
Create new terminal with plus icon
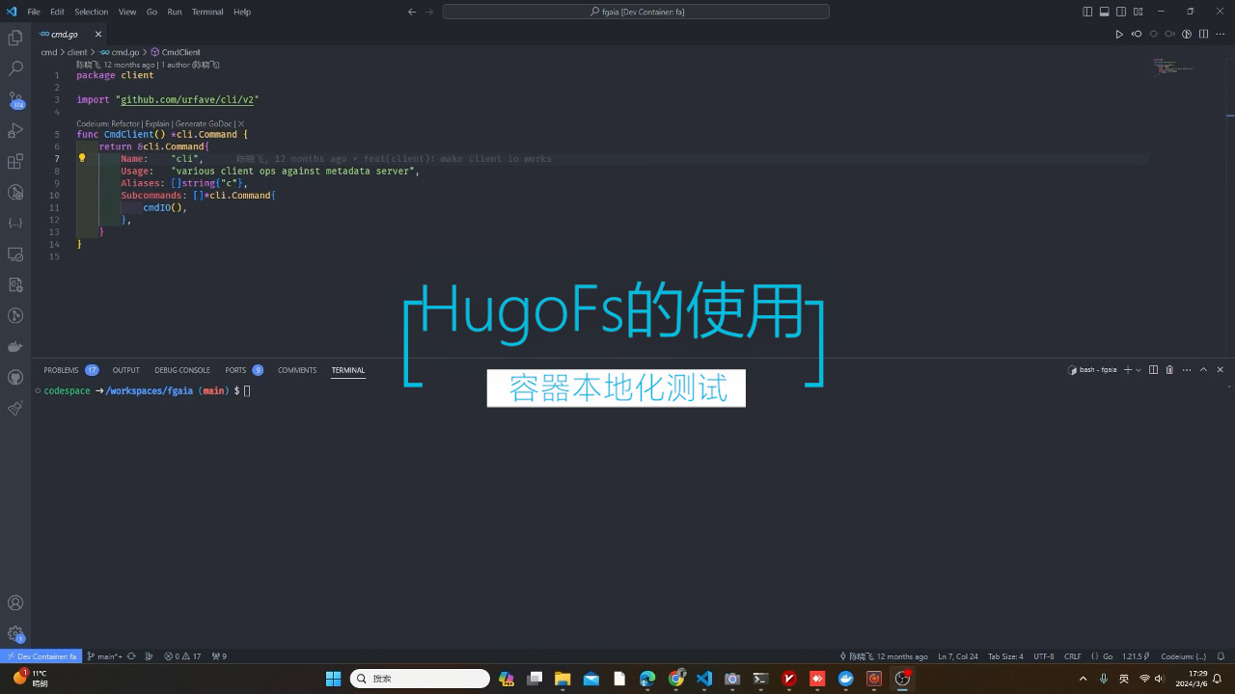[1127, 369]
